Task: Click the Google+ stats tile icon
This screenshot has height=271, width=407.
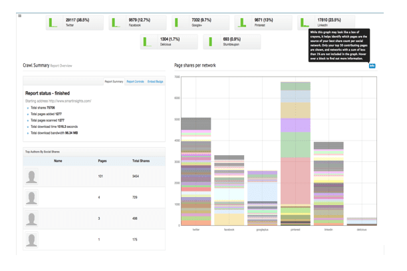Action: (177, 23)
